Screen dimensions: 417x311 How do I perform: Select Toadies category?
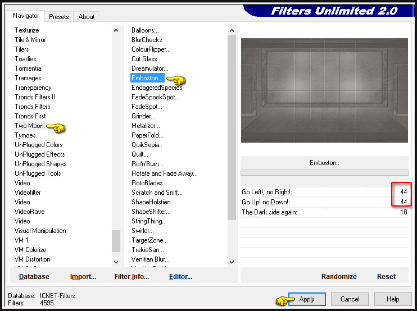pyautogui.click(x=25, y=59)
